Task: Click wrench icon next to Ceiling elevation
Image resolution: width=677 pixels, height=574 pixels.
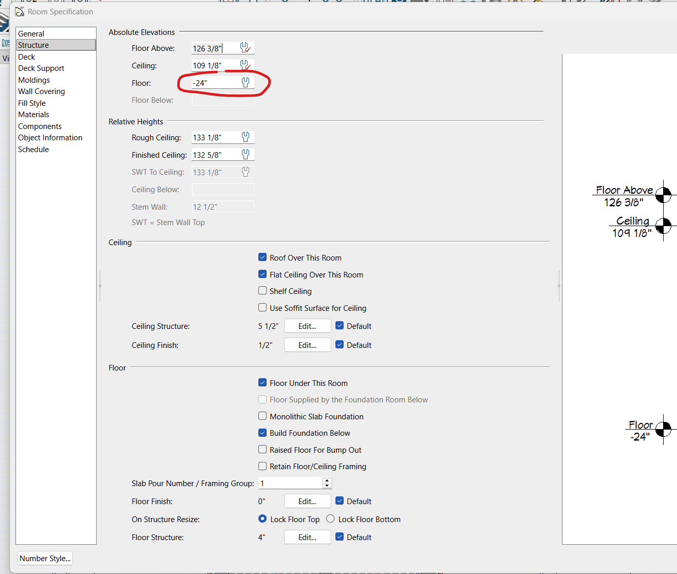Action: click(x=245, y=65)
